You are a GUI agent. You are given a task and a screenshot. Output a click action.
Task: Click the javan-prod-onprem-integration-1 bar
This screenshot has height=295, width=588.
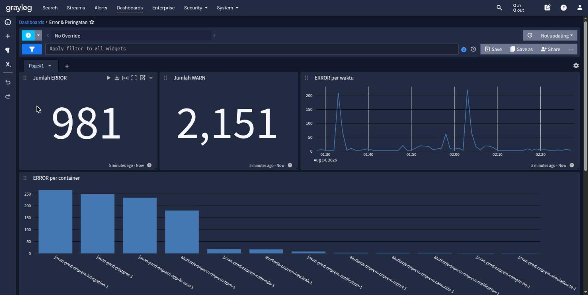pos(55,221)
